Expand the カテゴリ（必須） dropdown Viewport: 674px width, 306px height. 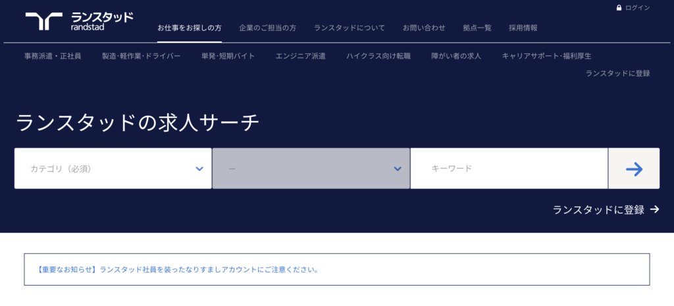(113, 168)
